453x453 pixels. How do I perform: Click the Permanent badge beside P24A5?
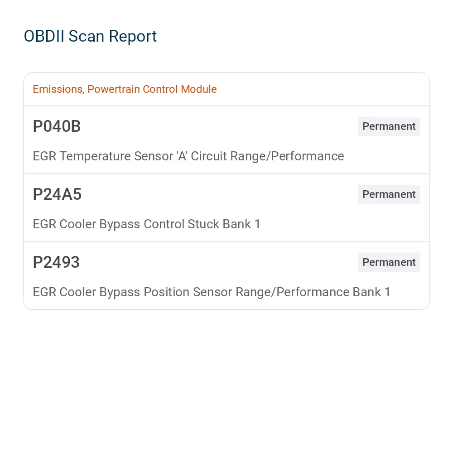point(389,194)
